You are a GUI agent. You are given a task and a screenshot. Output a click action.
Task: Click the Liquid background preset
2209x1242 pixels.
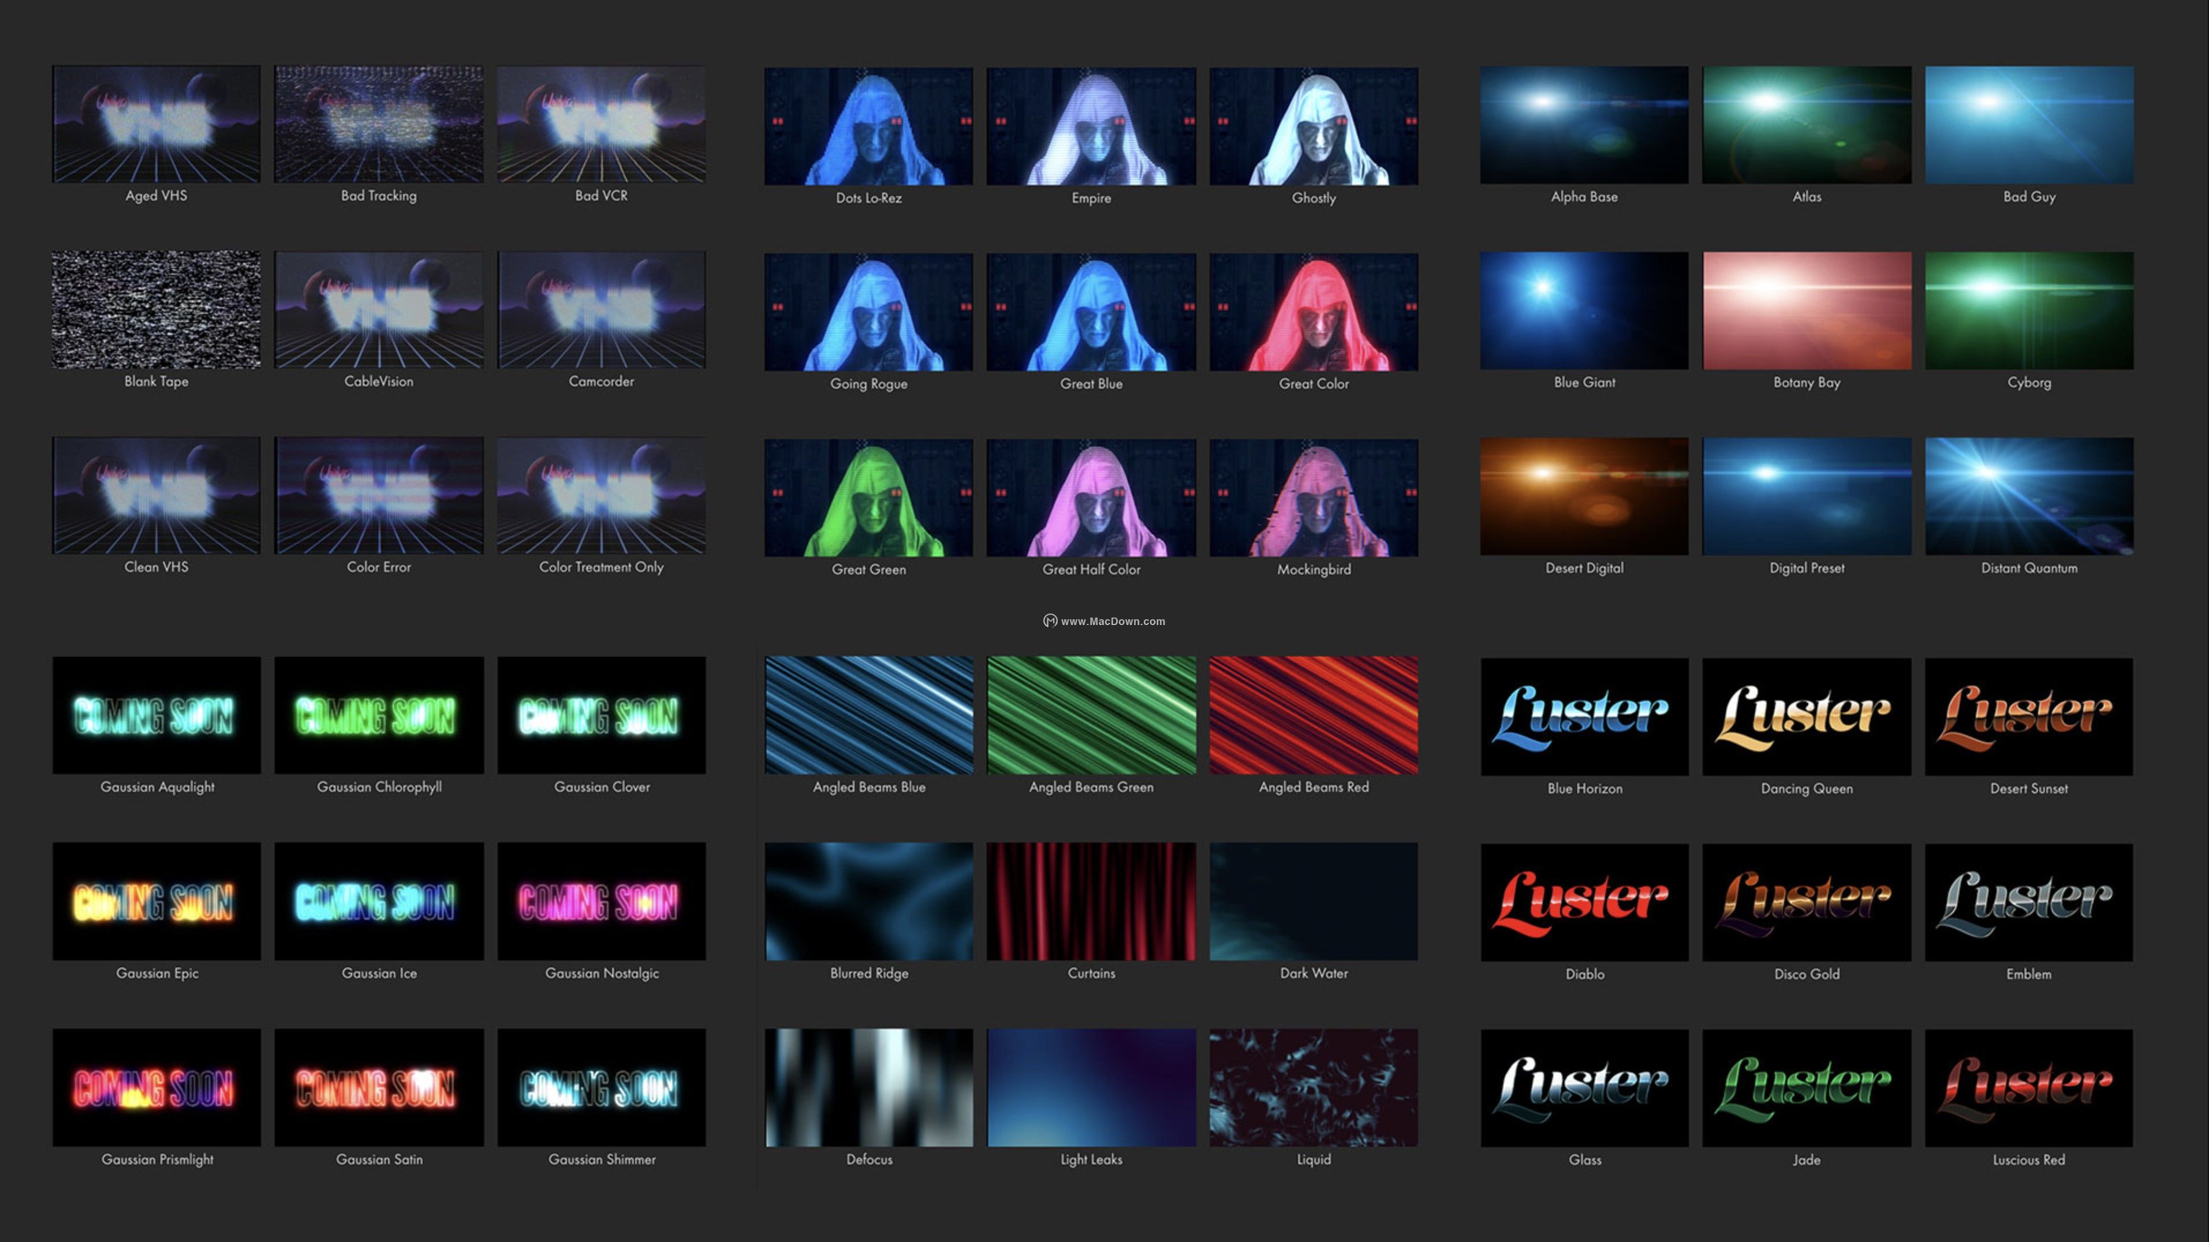(x=1314, y=1087)
